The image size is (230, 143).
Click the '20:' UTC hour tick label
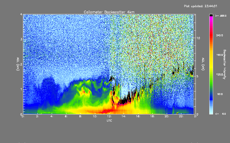pos(167,116)
